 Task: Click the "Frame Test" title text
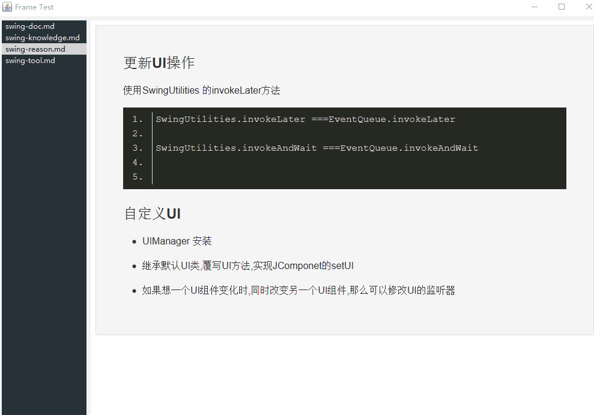tap(35, 7)
